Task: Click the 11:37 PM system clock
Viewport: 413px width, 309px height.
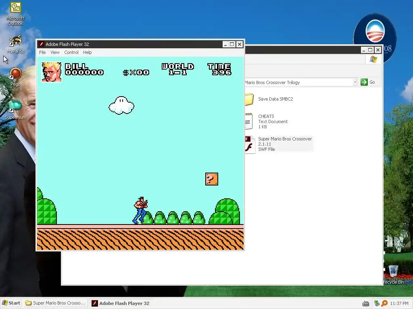Action: pos(399,303)
